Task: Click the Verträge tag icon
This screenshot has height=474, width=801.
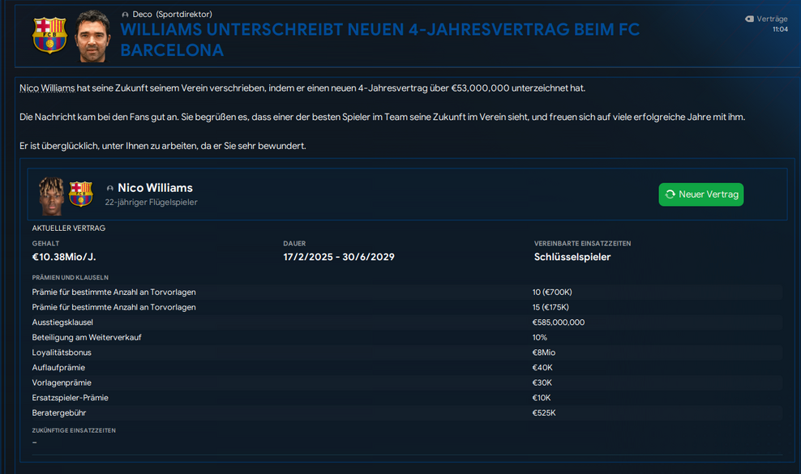Action: [748, 19]
